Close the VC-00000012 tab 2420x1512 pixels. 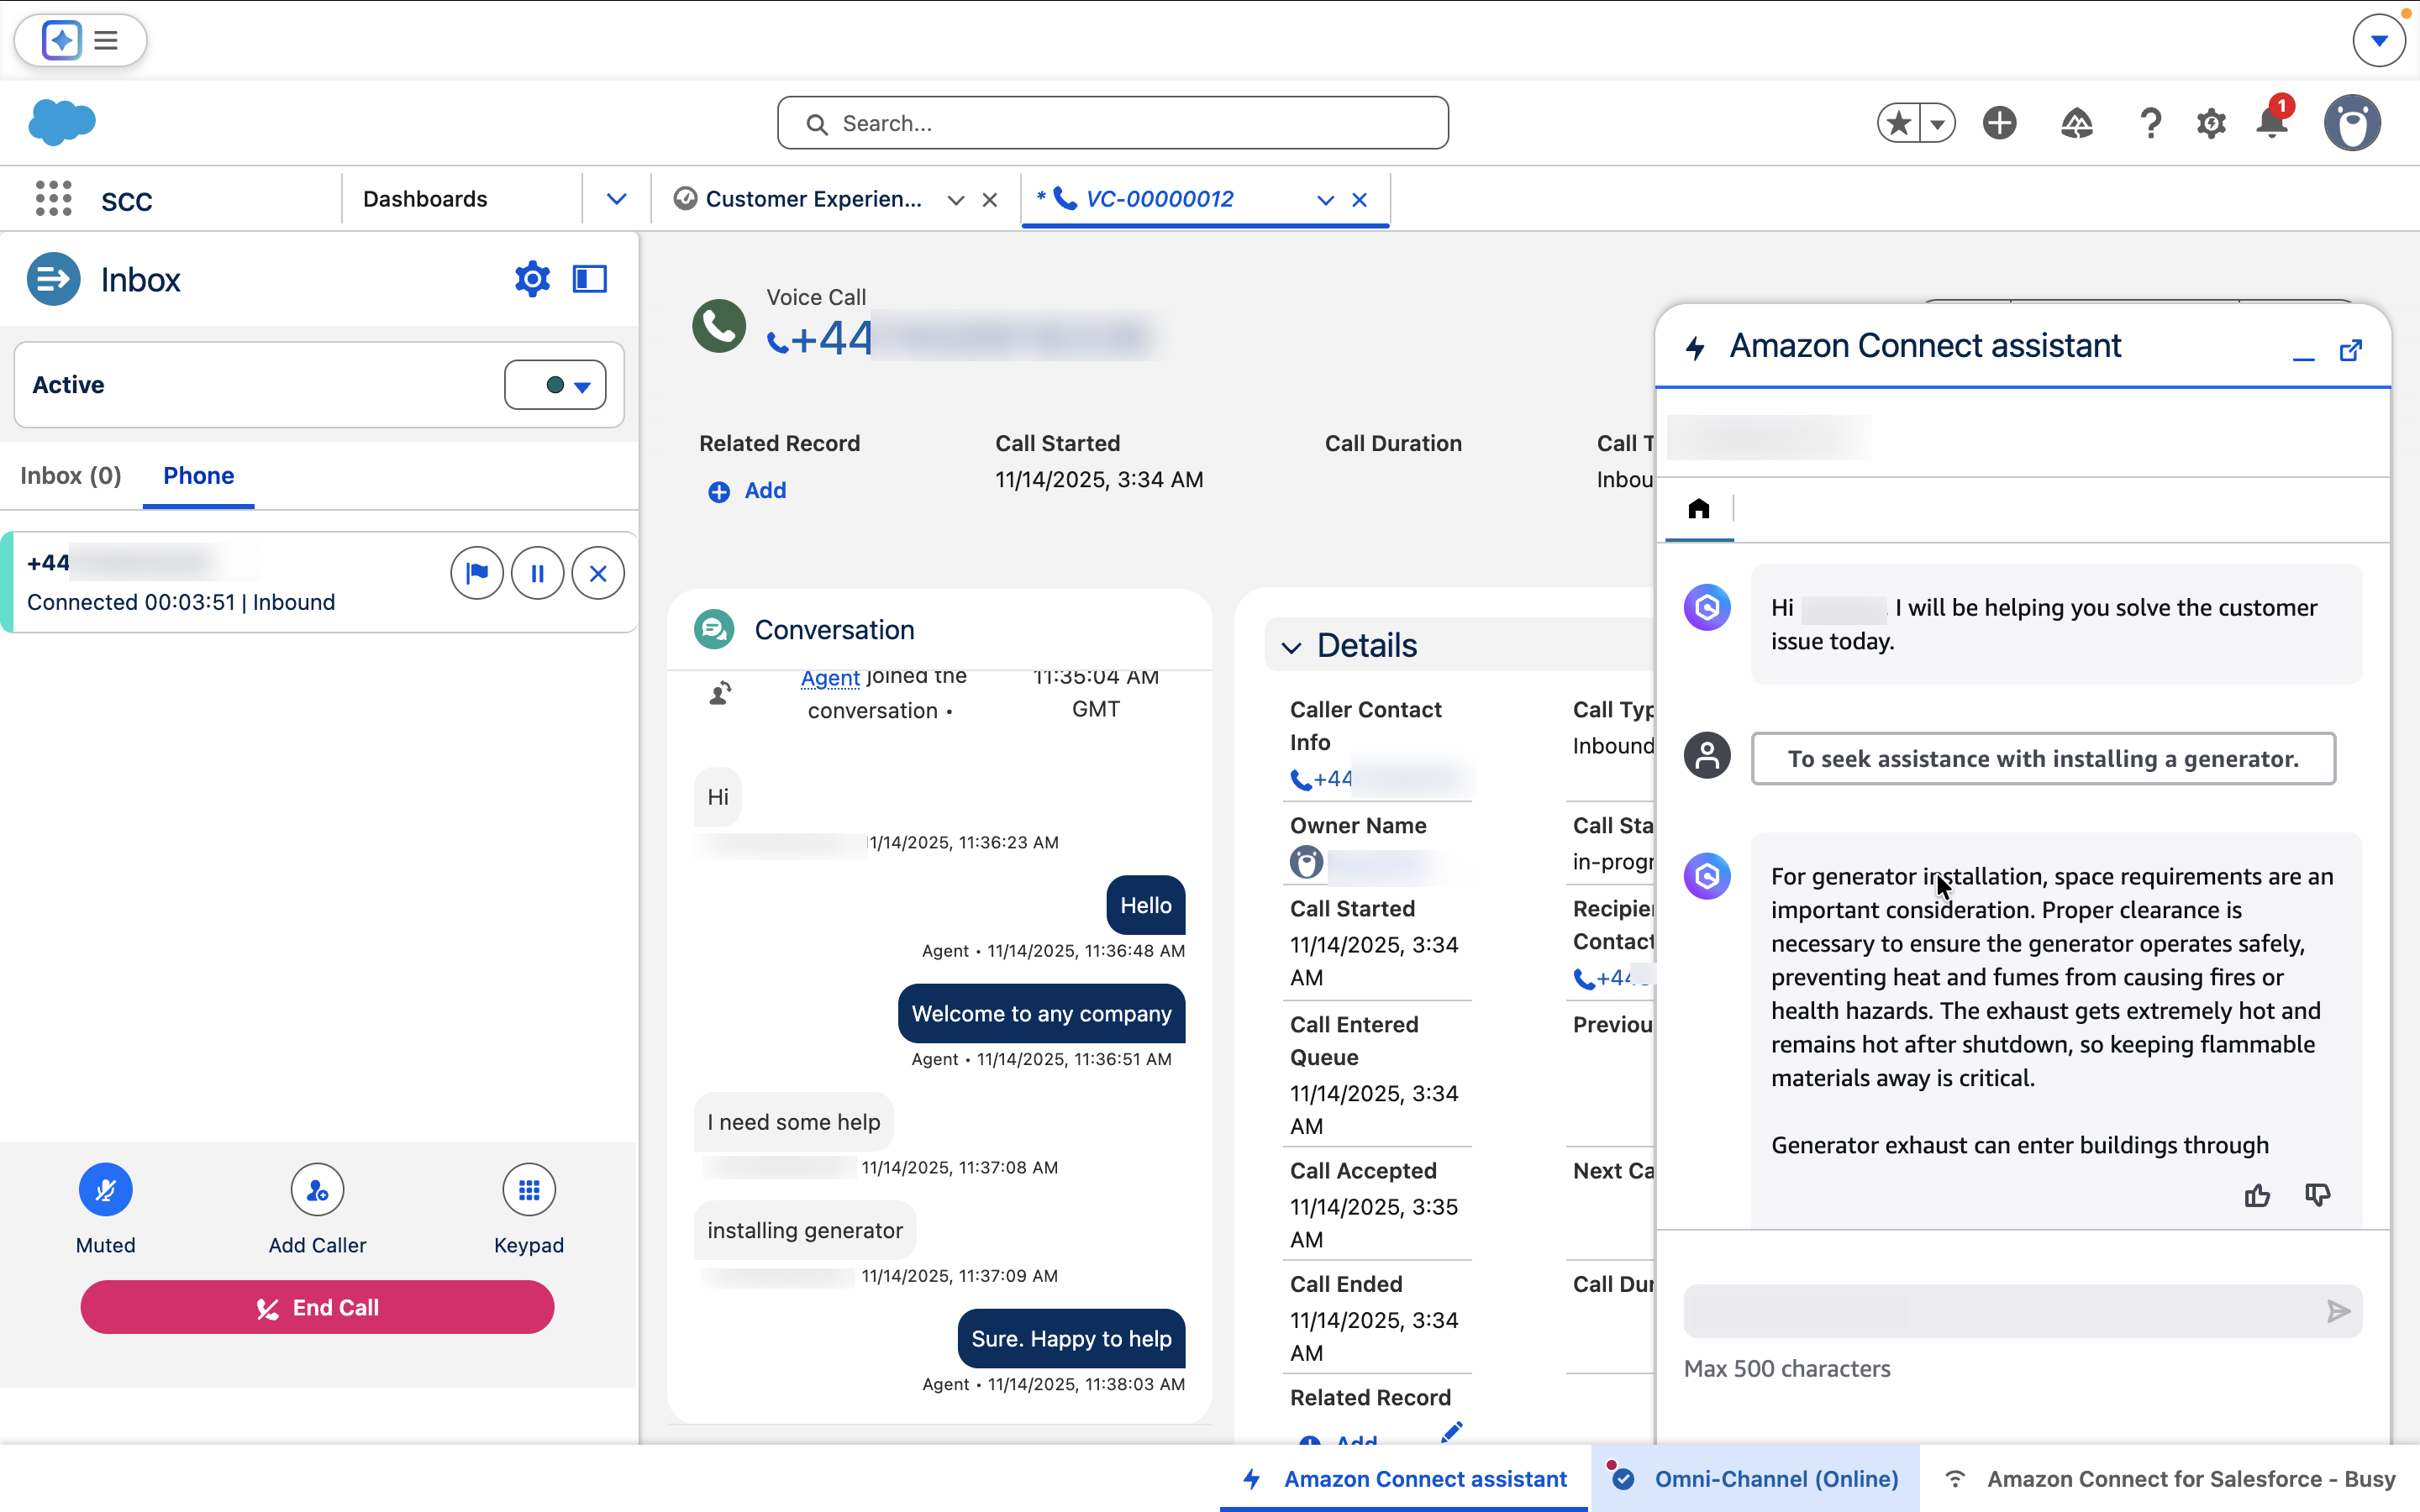[1360, 200]
